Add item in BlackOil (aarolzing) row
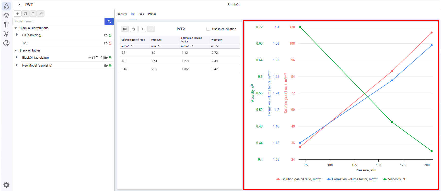The height and width of the screenshot is (191, 441). pos(90,58)
